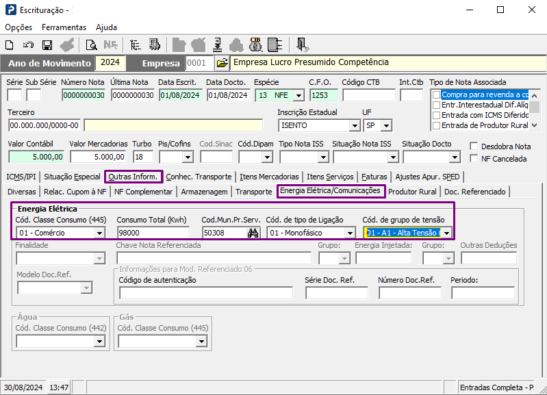This screenshot has height=395, width=547.
Task: Switch to the Produtor Rural tab
Action: [412, 192]
